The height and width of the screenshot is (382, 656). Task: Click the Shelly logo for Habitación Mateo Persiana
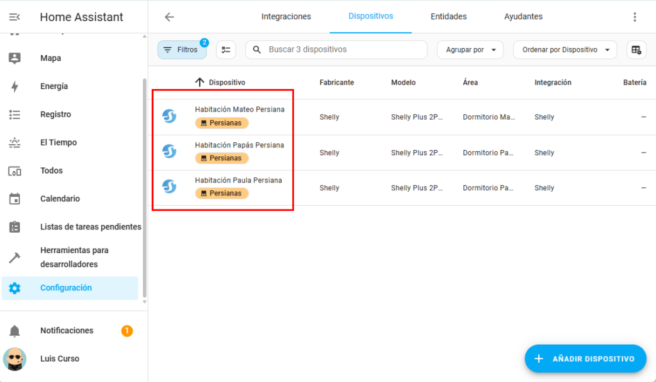pyautogui.click(x=169, y=117)
